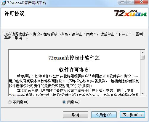
Task: Click the 72xuan装修设计软件之 title text
Action: [x=74, y=58]
